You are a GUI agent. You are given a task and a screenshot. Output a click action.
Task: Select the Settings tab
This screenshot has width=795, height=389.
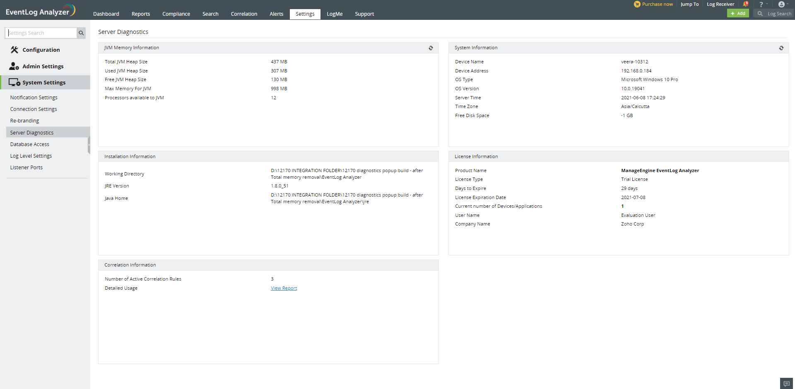[305, 14]
